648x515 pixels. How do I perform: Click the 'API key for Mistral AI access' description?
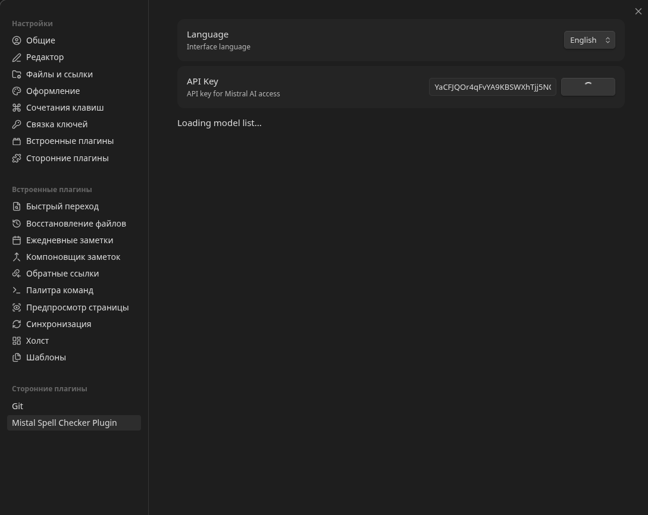[x=233, y=94]
